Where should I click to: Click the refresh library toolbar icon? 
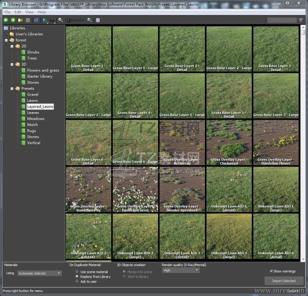click(36, 20)
